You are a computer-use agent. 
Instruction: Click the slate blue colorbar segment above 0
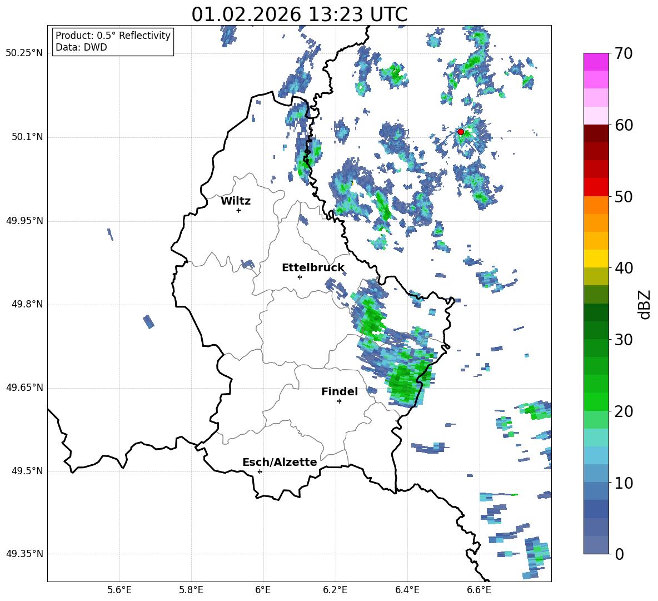click(596, 545)
